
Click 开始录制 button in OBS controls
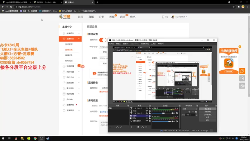[207, 112]
